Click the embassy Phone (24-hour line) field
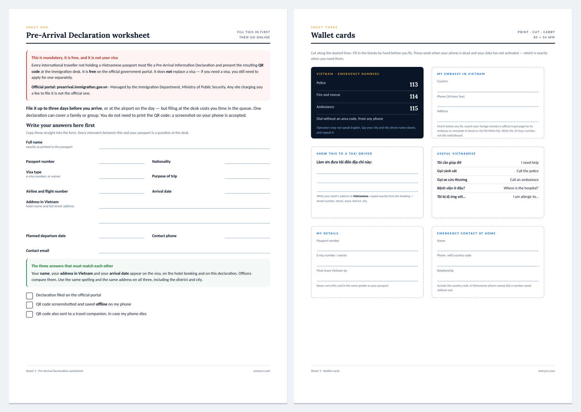The image size is (581, 412). 488,103
